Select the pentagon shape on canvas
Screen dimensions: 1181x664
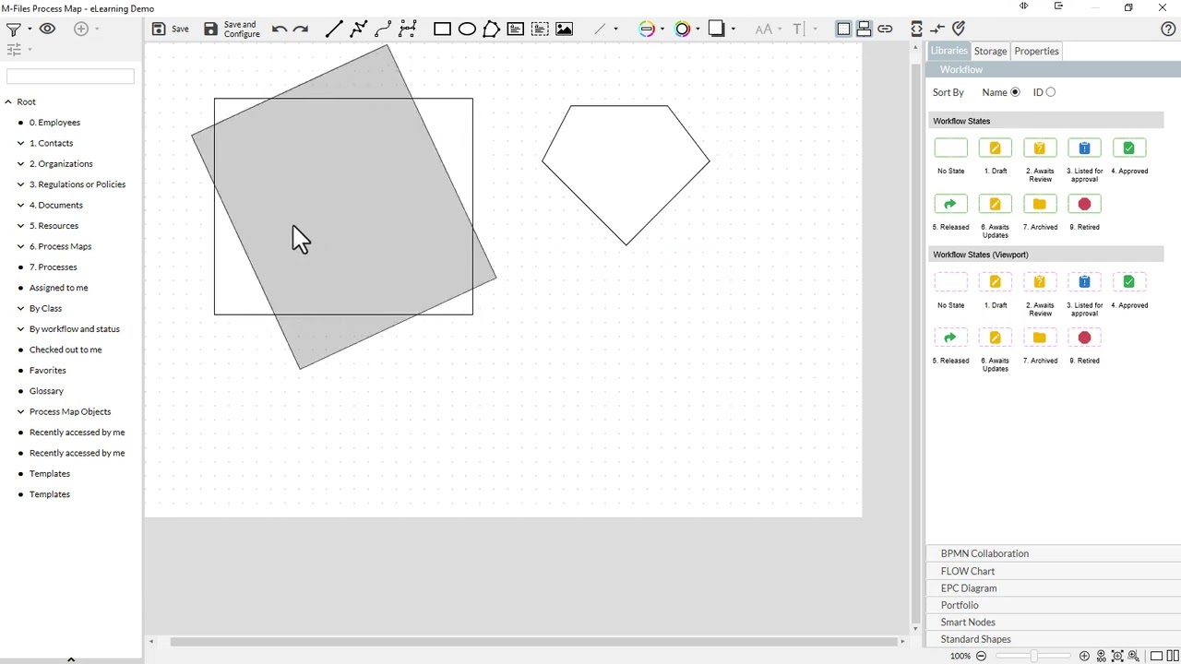coord(626,175)
